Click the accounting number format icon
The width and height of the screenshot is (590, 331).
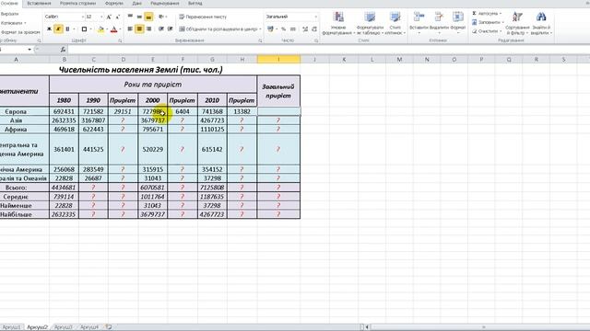point(270,29)
